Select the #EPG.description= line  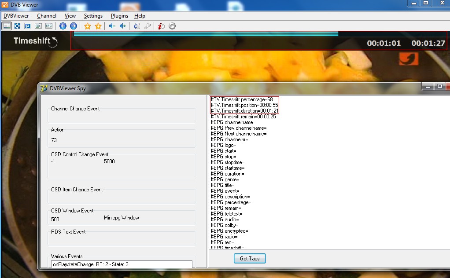tap(230, 197)
